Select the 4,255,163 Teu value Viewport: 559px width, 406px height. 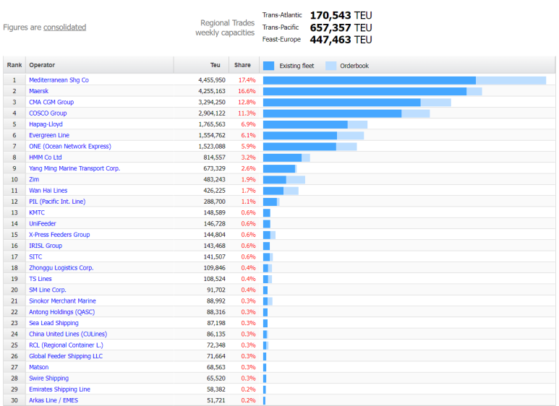click(212, 91)
